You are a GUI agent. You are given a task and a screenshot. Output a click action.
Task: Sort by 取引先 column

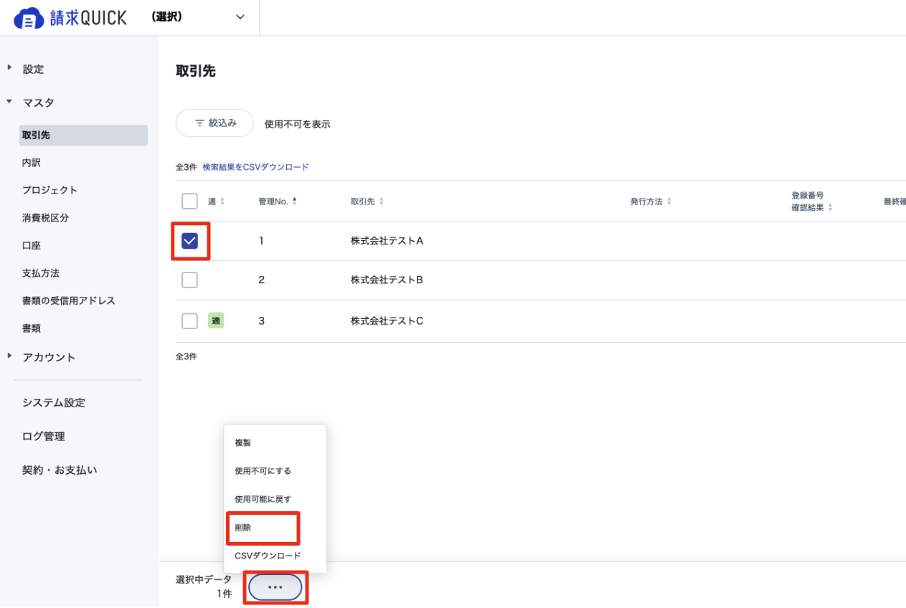[367, 202]
